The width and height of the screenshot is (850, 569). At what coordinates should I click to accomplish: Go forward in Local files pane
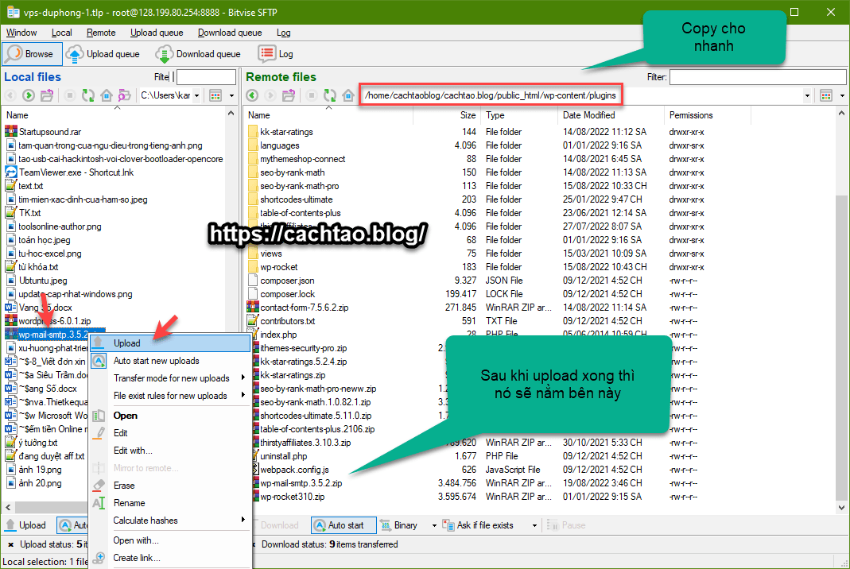click(x=28, y=95)
